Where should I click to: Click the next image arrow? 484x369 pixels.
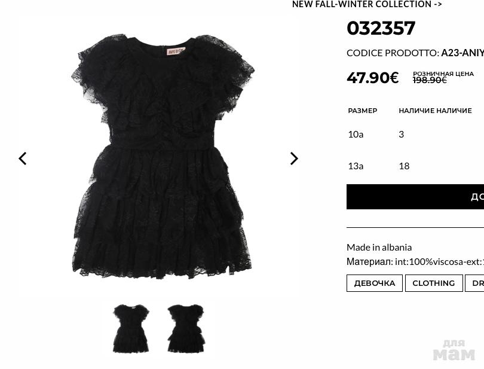tap(294, 158)
